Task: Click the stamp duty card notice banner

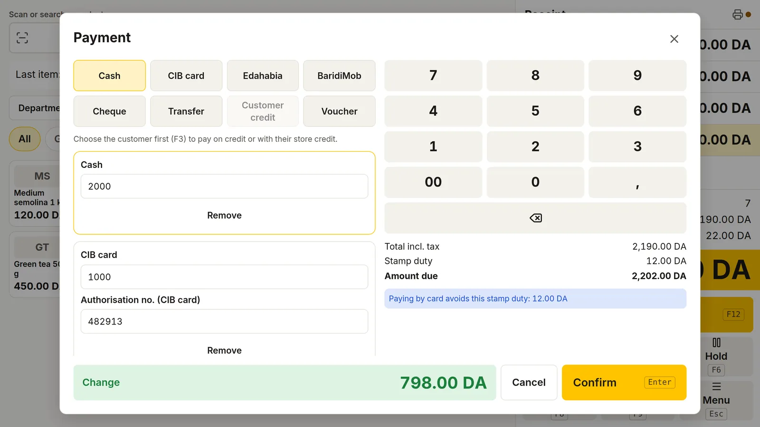Action: (535, 298)
